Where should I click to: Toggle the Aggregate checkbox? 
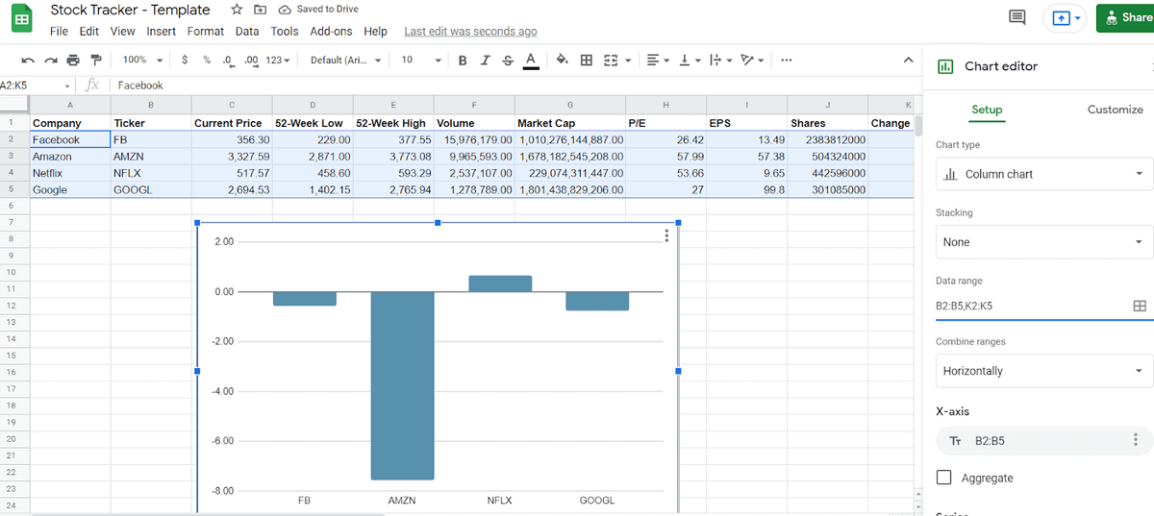(944, 478)
